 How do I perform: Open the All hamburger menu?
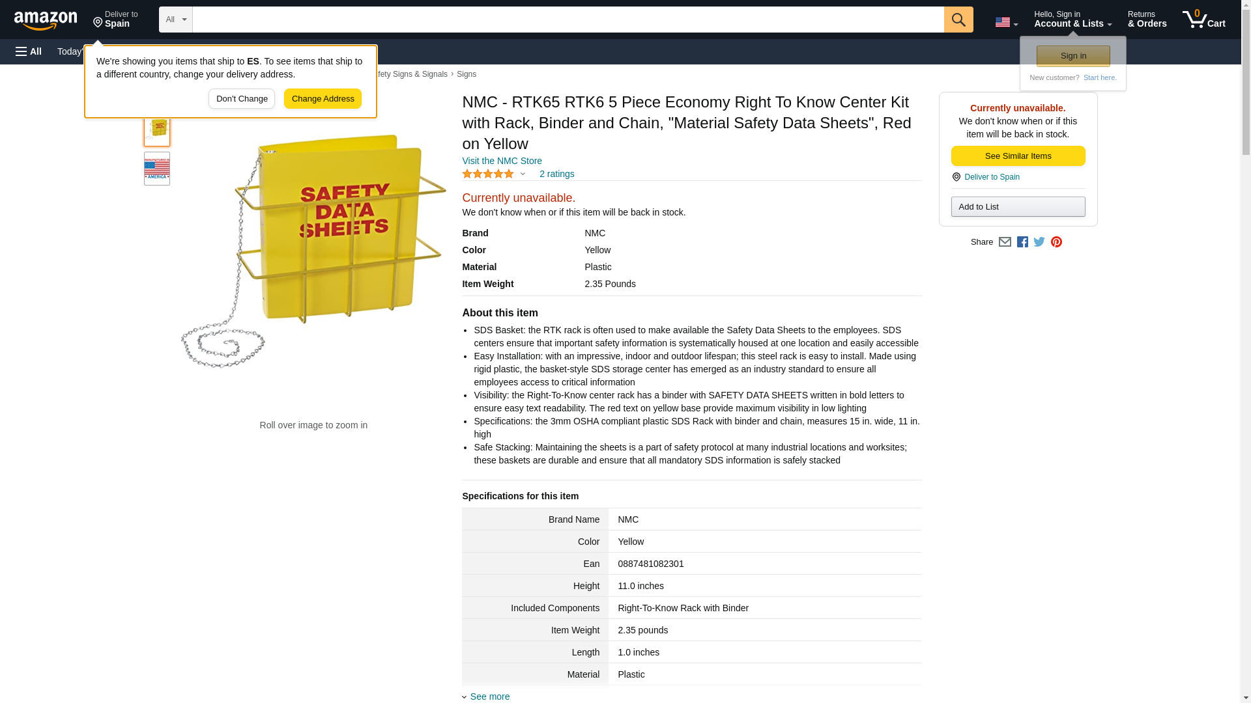pyautogui.click(x=29, y=51)
